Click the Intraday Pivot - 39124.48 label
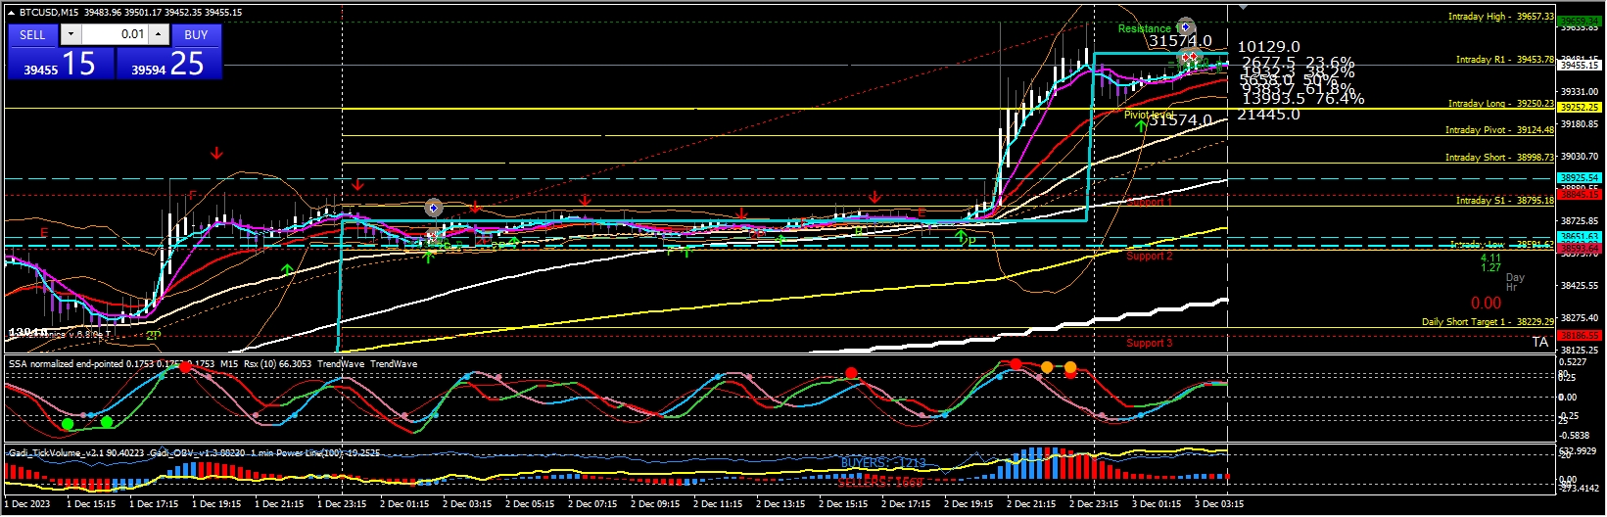Viewport: 1607px width, 517px height. 1499,130
